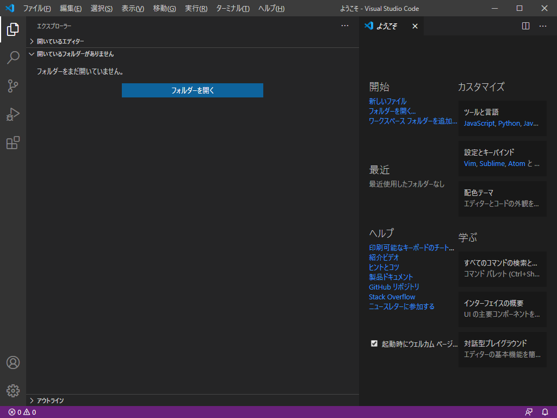Open the Explorer view in activity bar
The width and height of the screenshot is (557, 418).
(13, 29)
